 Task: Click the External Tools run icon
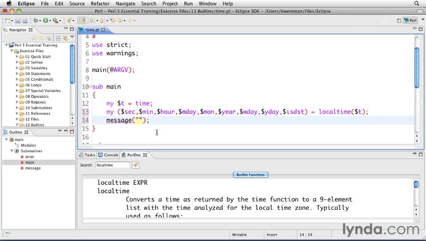(x=55, y=21)
